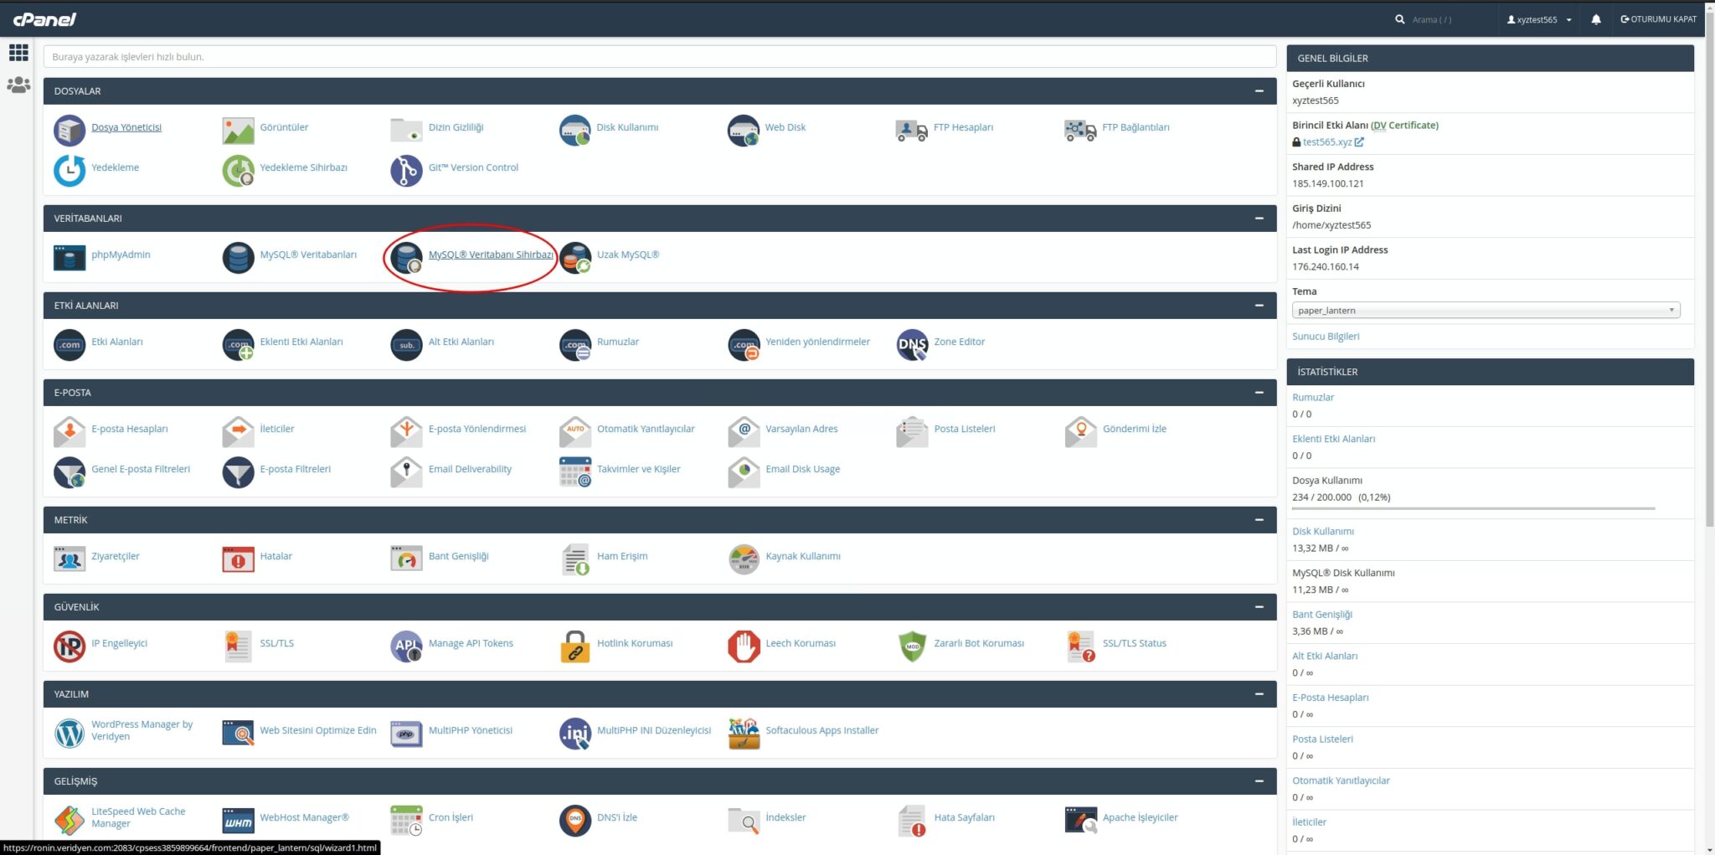
Task: Collapse the DOSYALAR section
Action: click(x=1259, y=91)
